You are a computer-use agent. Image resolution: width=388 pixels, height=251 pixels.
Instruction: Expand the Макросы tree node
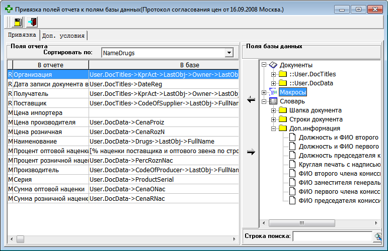coord(264,92)
